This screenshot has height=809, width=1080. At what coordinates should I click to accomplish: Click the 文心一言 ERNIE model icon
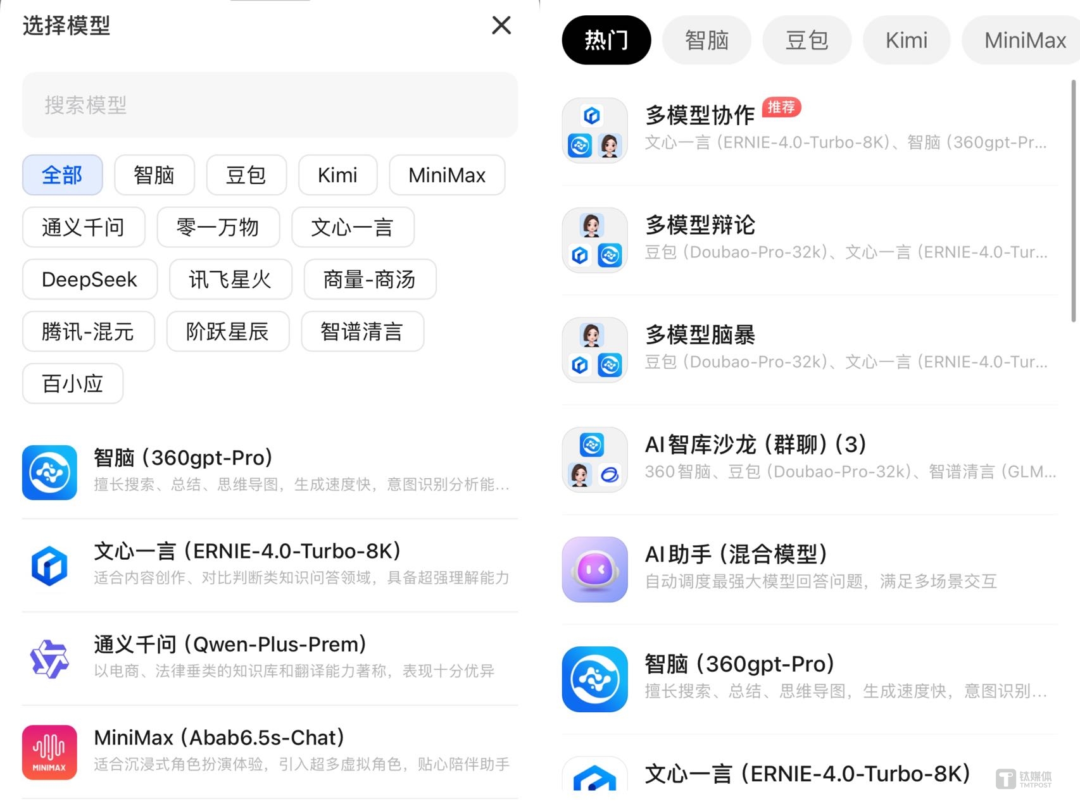[49, 565]
